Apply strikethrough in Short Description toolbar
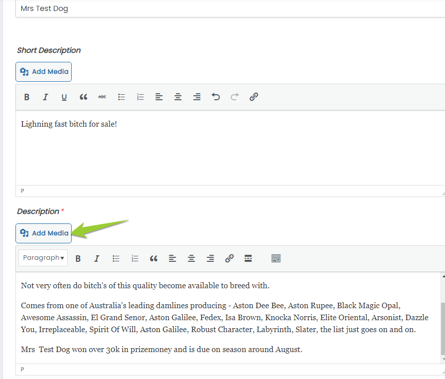Image resolution: width=445 pixels, height=379 pixels. click(102, 97)
